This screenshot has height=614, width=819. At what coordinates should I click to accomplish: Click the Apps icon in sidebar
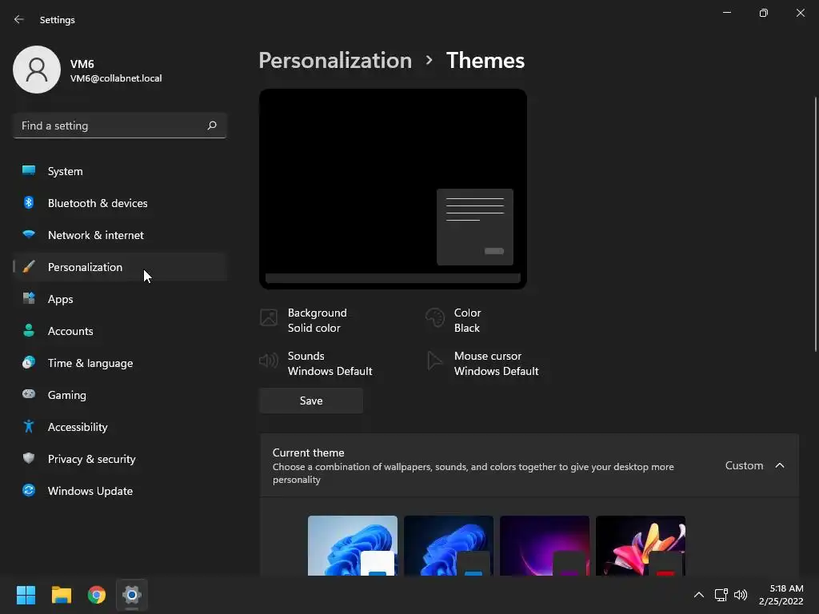[29, 299]
